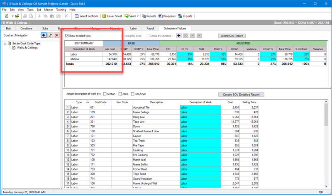Click Create SOV Detailed Report button

pos(241,95)
